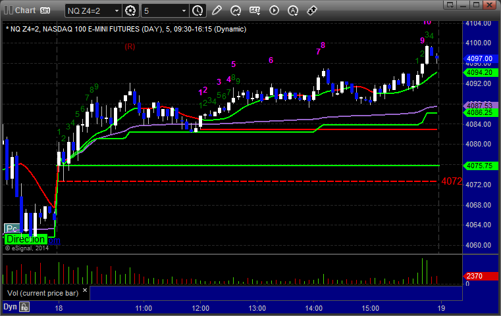This screenshot has height=316, width=501.
Task: Select the pencil drawing tools icon
Action: pos(217,11)
